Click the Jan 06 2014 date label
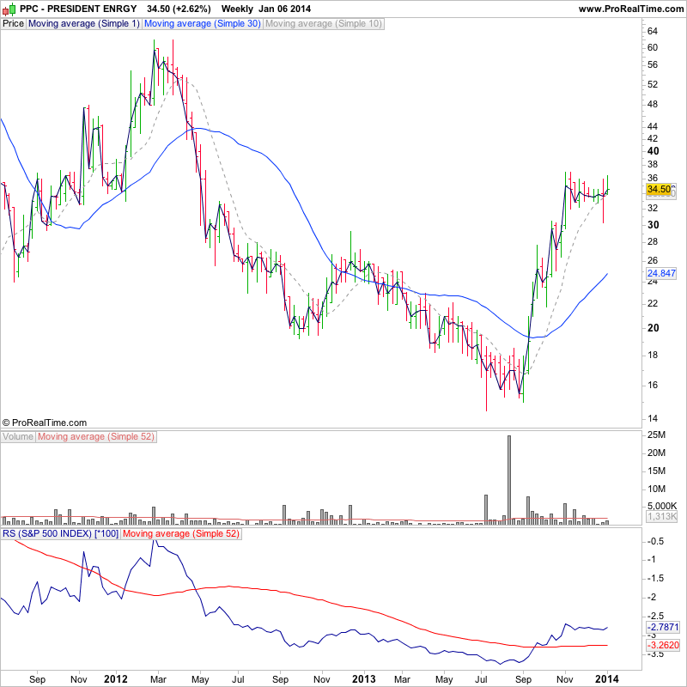The height and width of the screenshot is (687, 687). click(285, 9)
